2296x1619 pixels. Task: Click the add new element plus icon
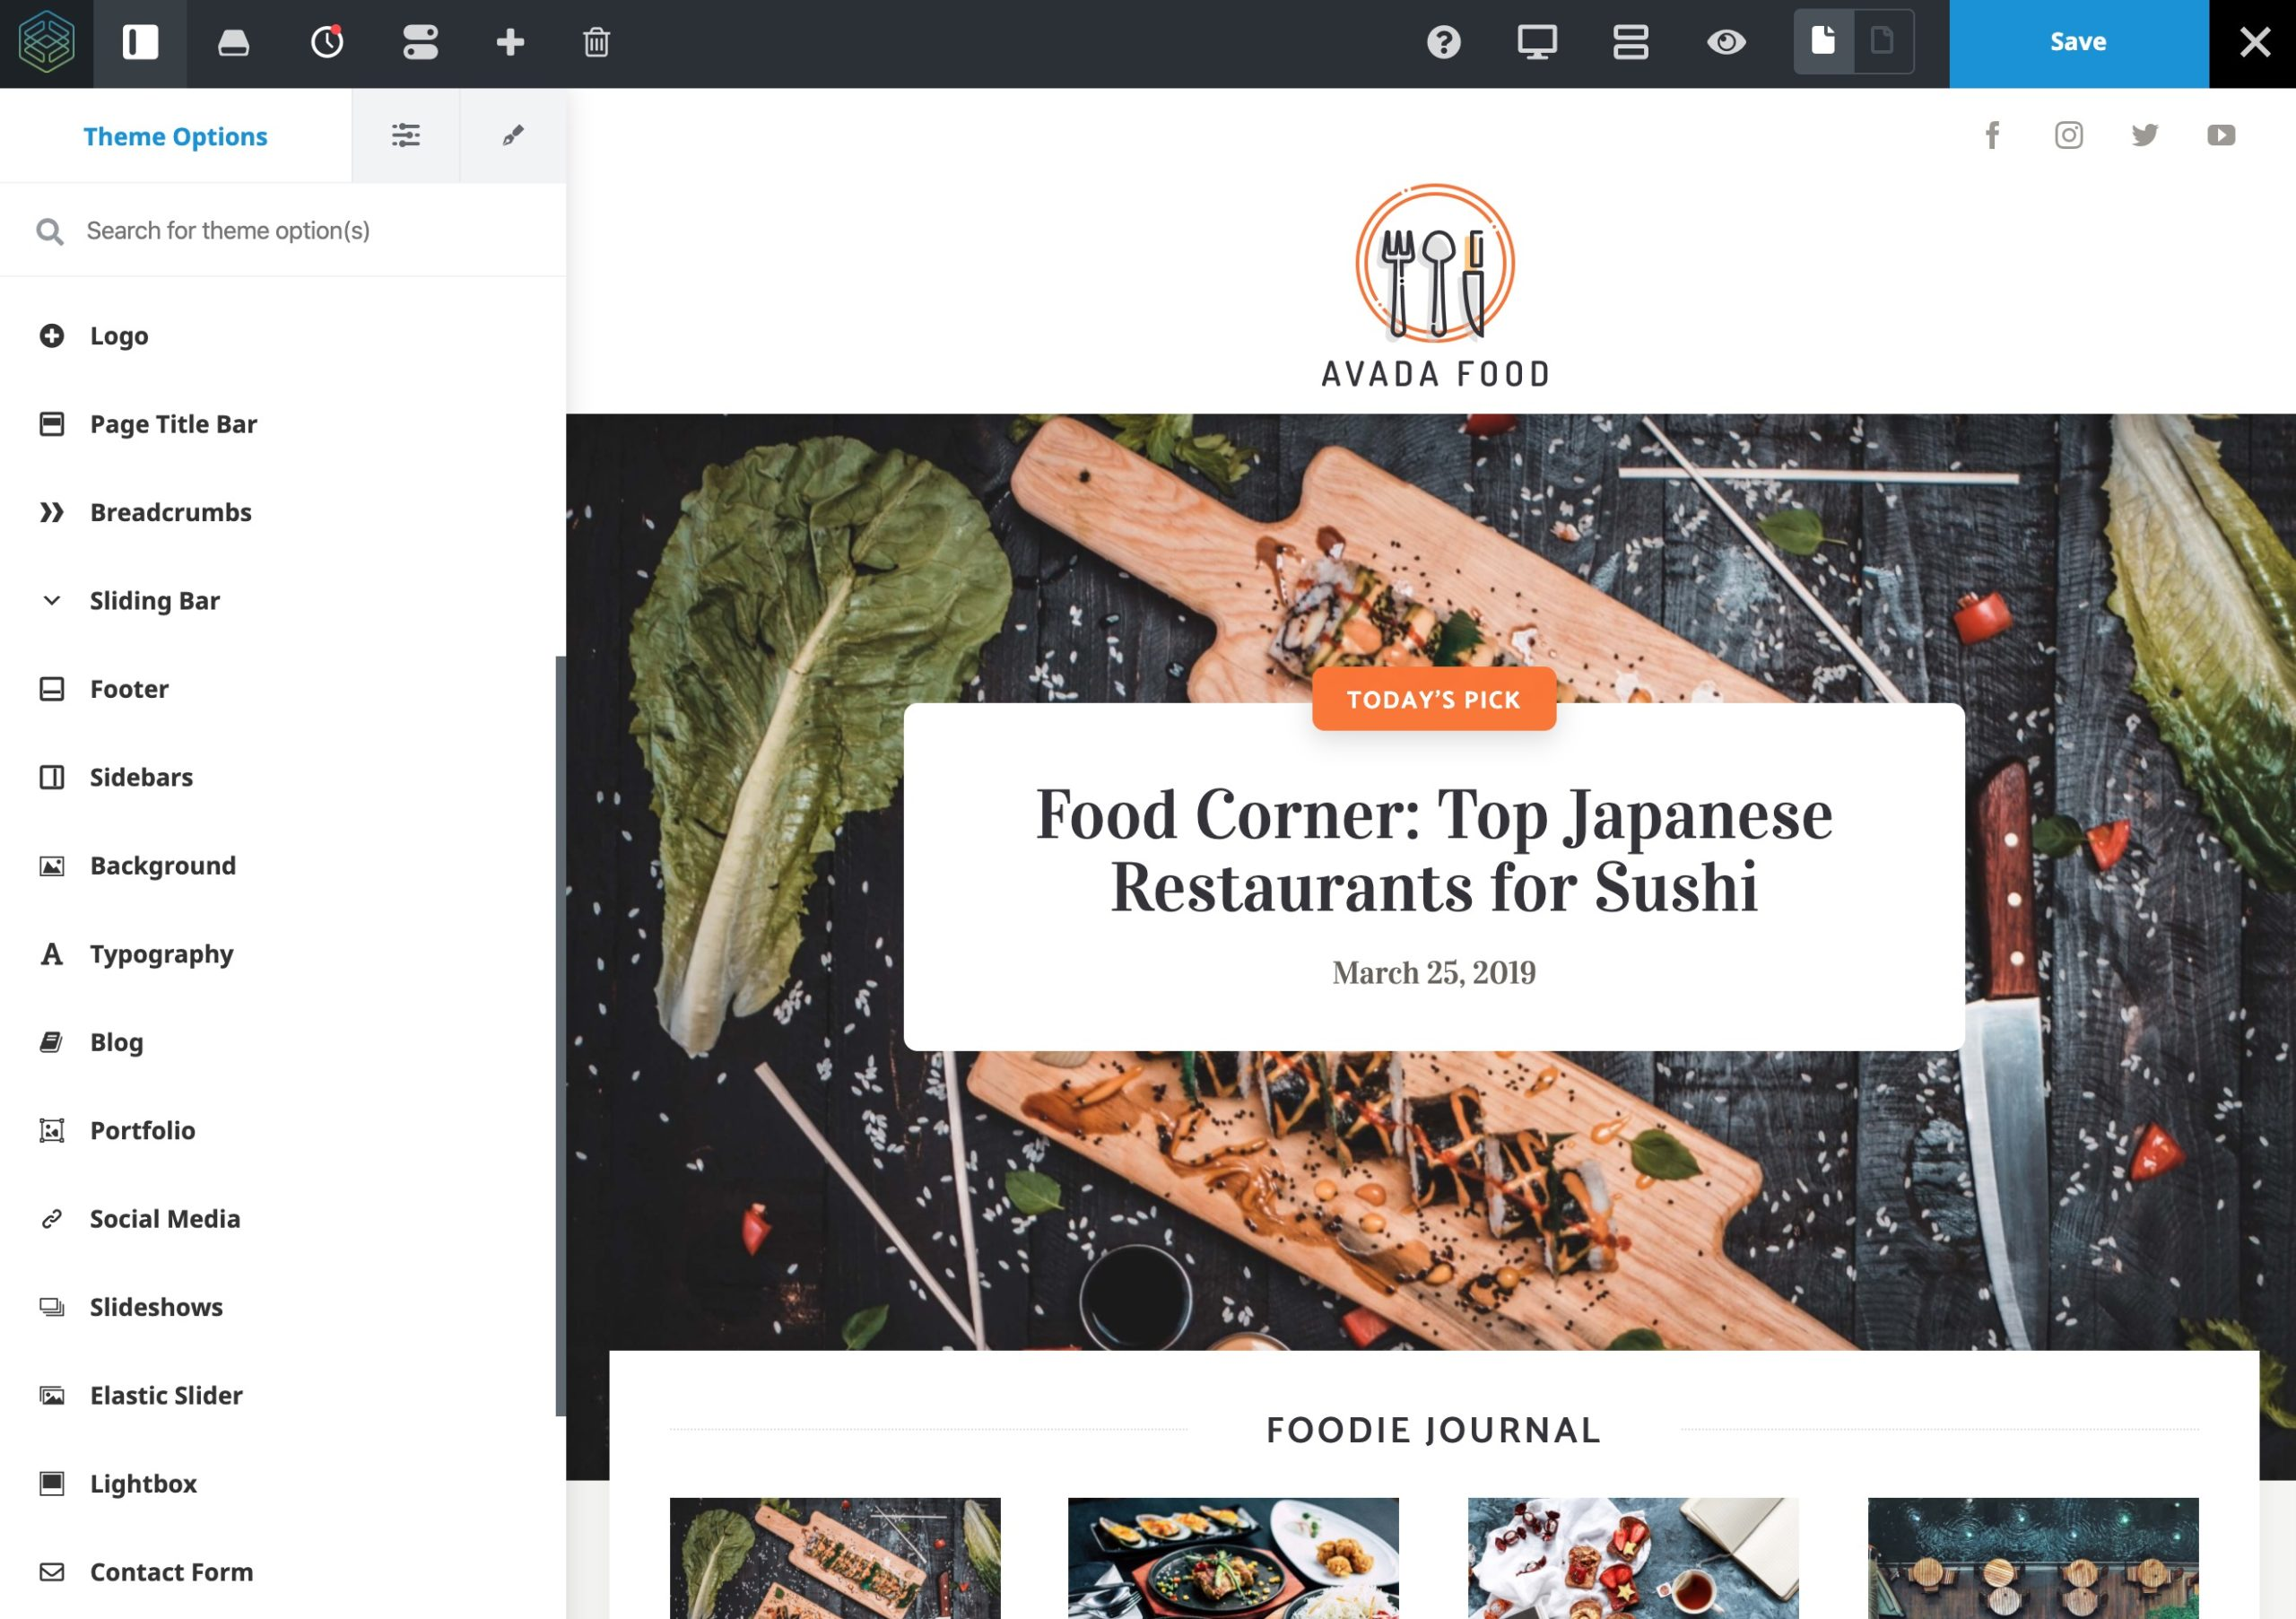510,42
